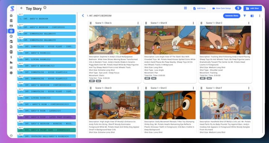Select scene 11. INT. ANDY'S ROOM
The image size is (269, 143).
(47, 53)
